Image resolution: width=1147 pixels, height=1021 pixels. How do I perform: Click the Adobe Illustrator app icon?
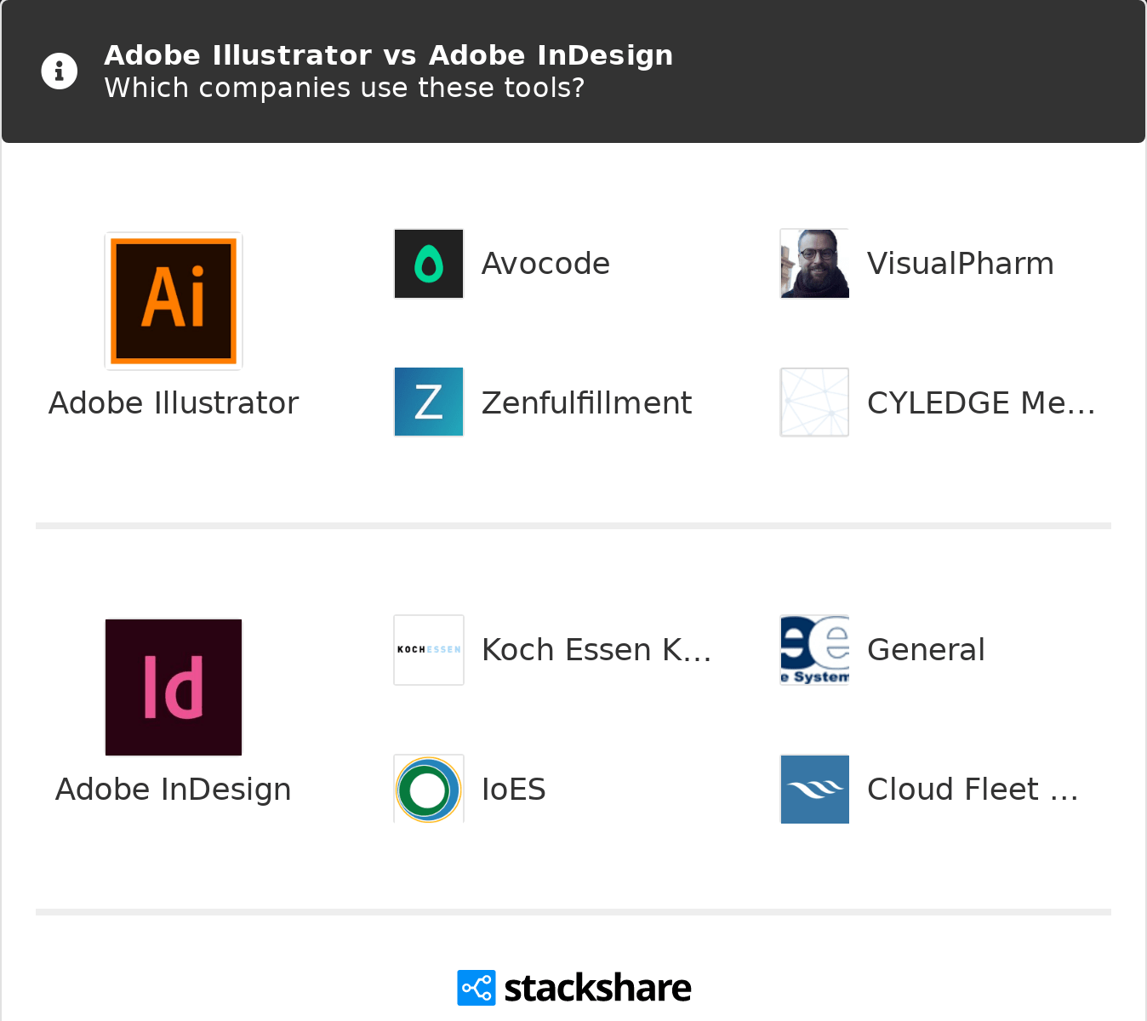[x=173, y=300]
